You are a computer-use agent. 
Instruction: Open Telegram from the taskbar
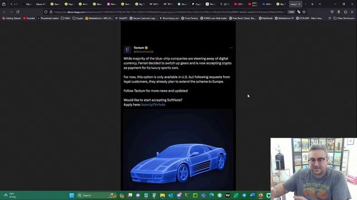point(244,195)
